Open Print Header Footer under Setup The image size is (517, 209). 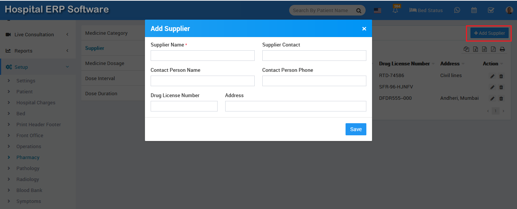[x=39, y=124]
